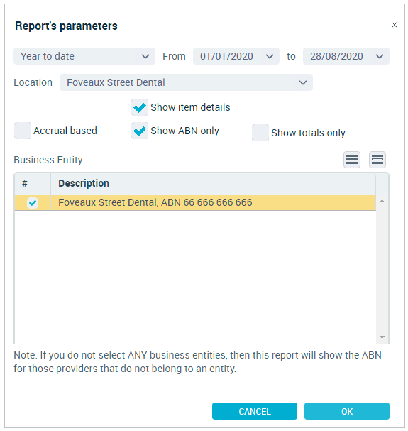The width and height of the screenshot is (408, 431).
Task: Click the deselect-all business entities icon
Action: [377, 160]
